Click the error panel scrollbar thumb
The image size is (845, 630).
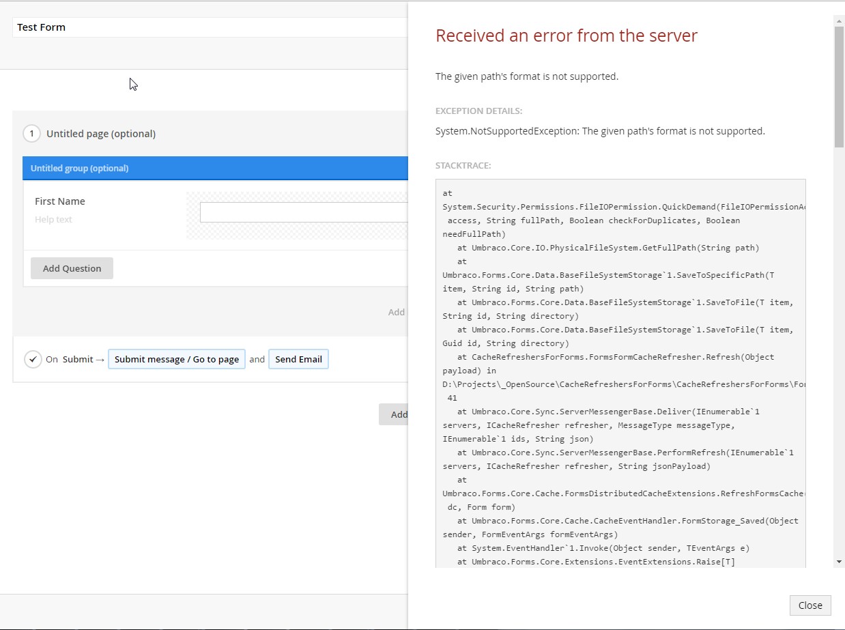(839, 87)
